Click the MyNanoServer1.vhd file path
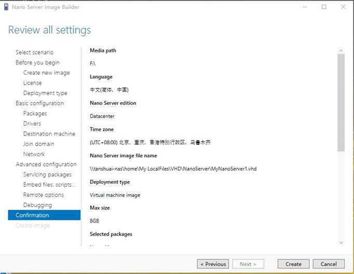Image resolution: width=354 pixels, height=274 pixels. [173, 169]
